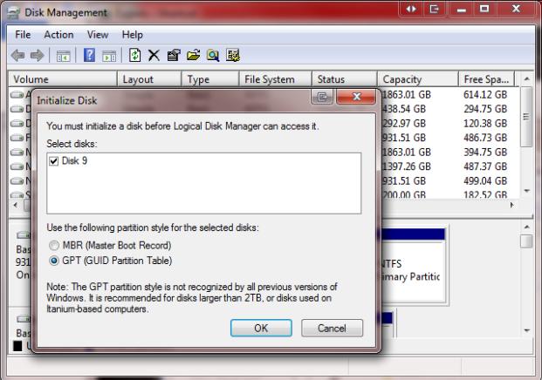Toggle the action pane toolbar icon
The height and width of the screenshot is (380, 542).
click(x=109, y=56)
